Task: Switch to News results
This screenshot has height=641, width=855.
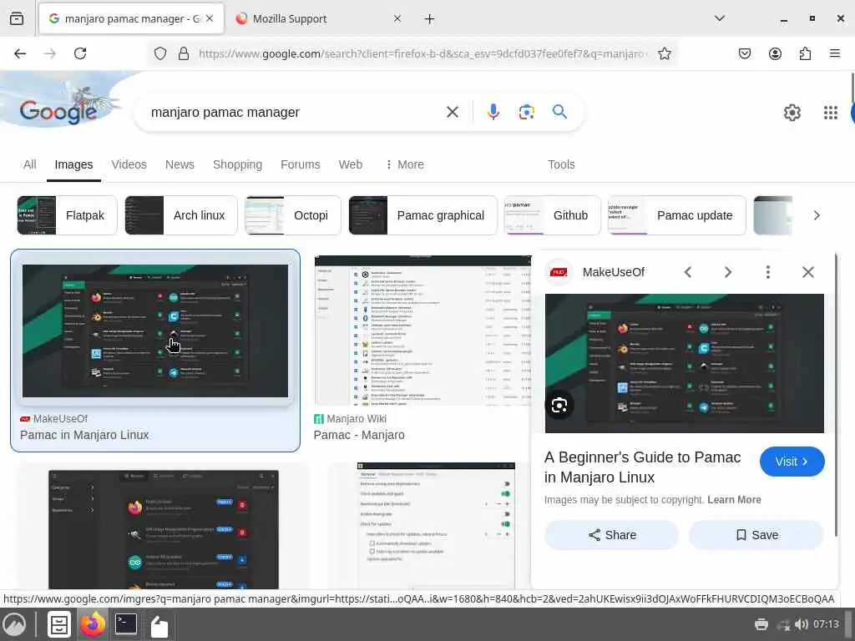Action: click(180, 164)
